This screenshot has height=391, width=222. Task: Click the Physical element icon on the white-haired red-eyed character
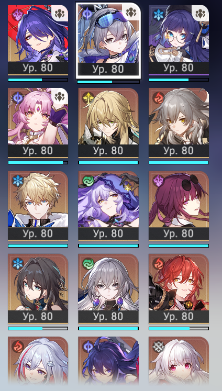click(159, 347)
